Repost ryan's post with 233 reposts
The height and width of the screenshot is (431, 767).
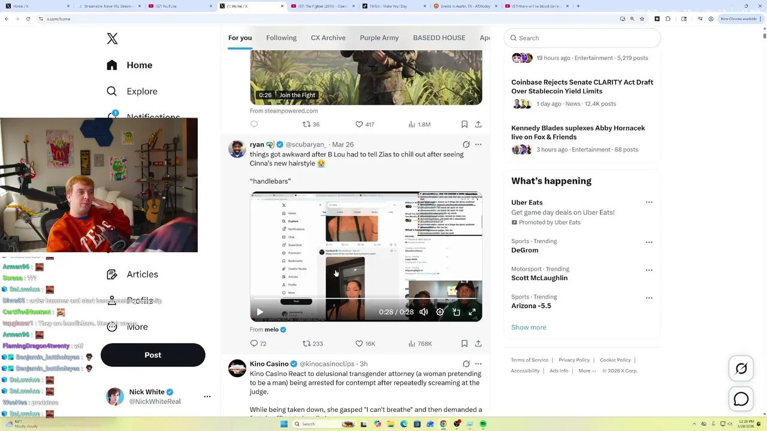pos(312,344)
